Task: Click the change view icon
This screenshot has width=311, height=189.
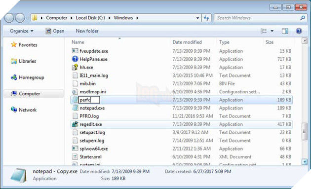Action: 264,31
